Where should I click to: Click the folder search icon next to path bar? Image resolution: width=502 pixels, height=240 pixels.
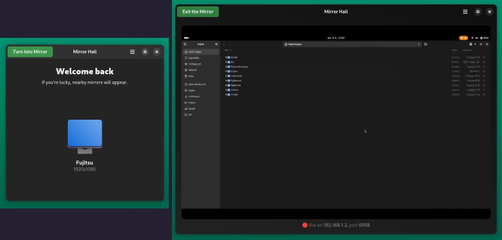425,44
